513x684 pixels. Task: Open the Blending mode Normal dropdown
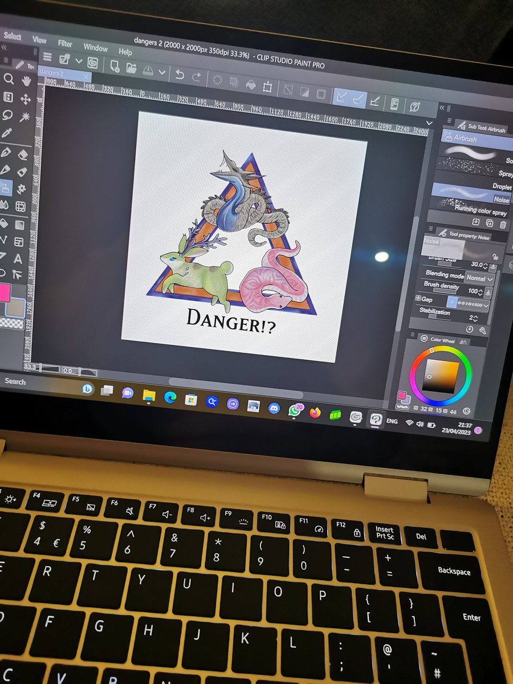tap(479, 279)
